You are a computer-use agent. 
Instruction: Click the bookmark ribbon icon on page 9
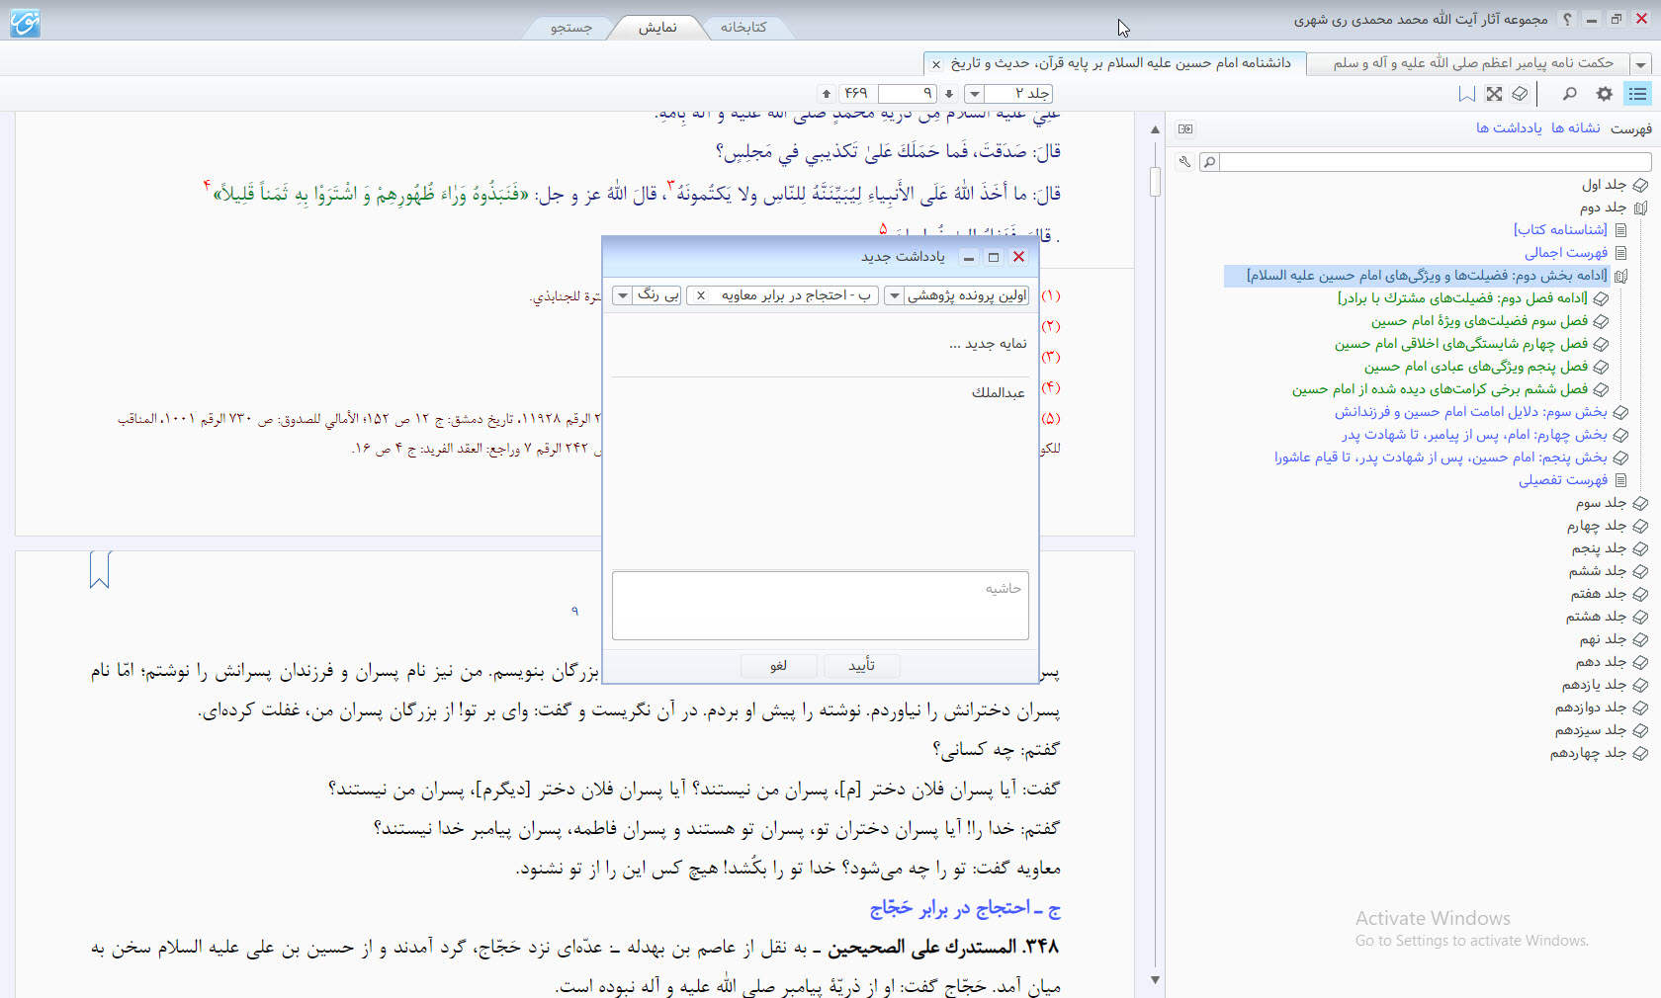(x=100, y=569)
